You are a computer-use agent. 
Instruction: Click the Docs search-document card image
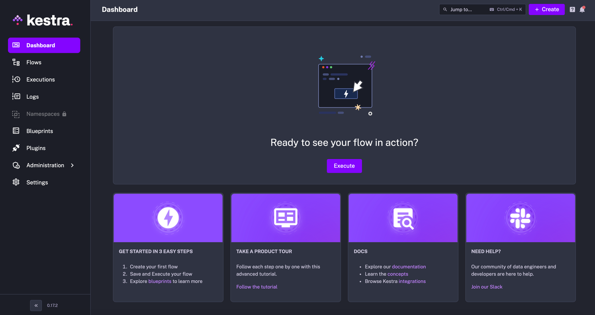[403, 218]
